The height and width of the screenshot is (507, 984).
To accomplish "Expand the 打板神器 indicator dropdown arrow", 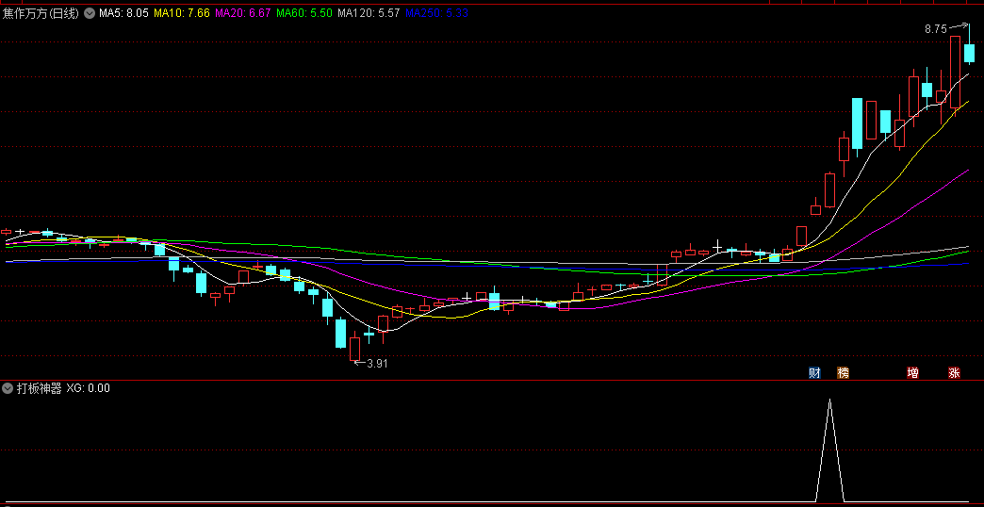I will pyautogui.click(x=8, y=388).
